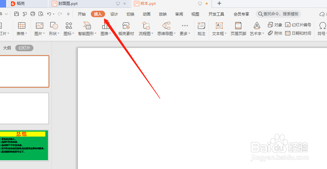
Task: Switch to the 开发工具 ribbon tab
Action: click(x=216, y=14)
